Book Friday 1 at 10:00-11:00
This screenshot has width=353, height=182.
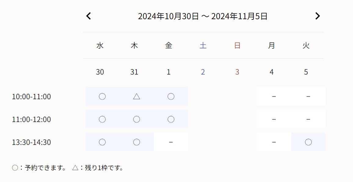171,96
